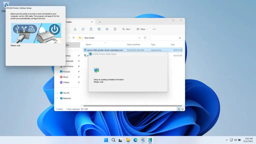Open the See more ellipsis menu
Viewport: 256px width, 144px height.
pyautogui.click(x=154, y=29)
